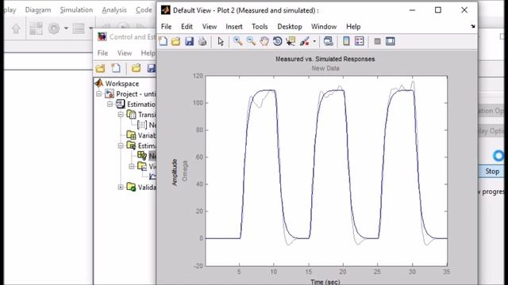Open the Insert menu of the plot window

point(234,26)
